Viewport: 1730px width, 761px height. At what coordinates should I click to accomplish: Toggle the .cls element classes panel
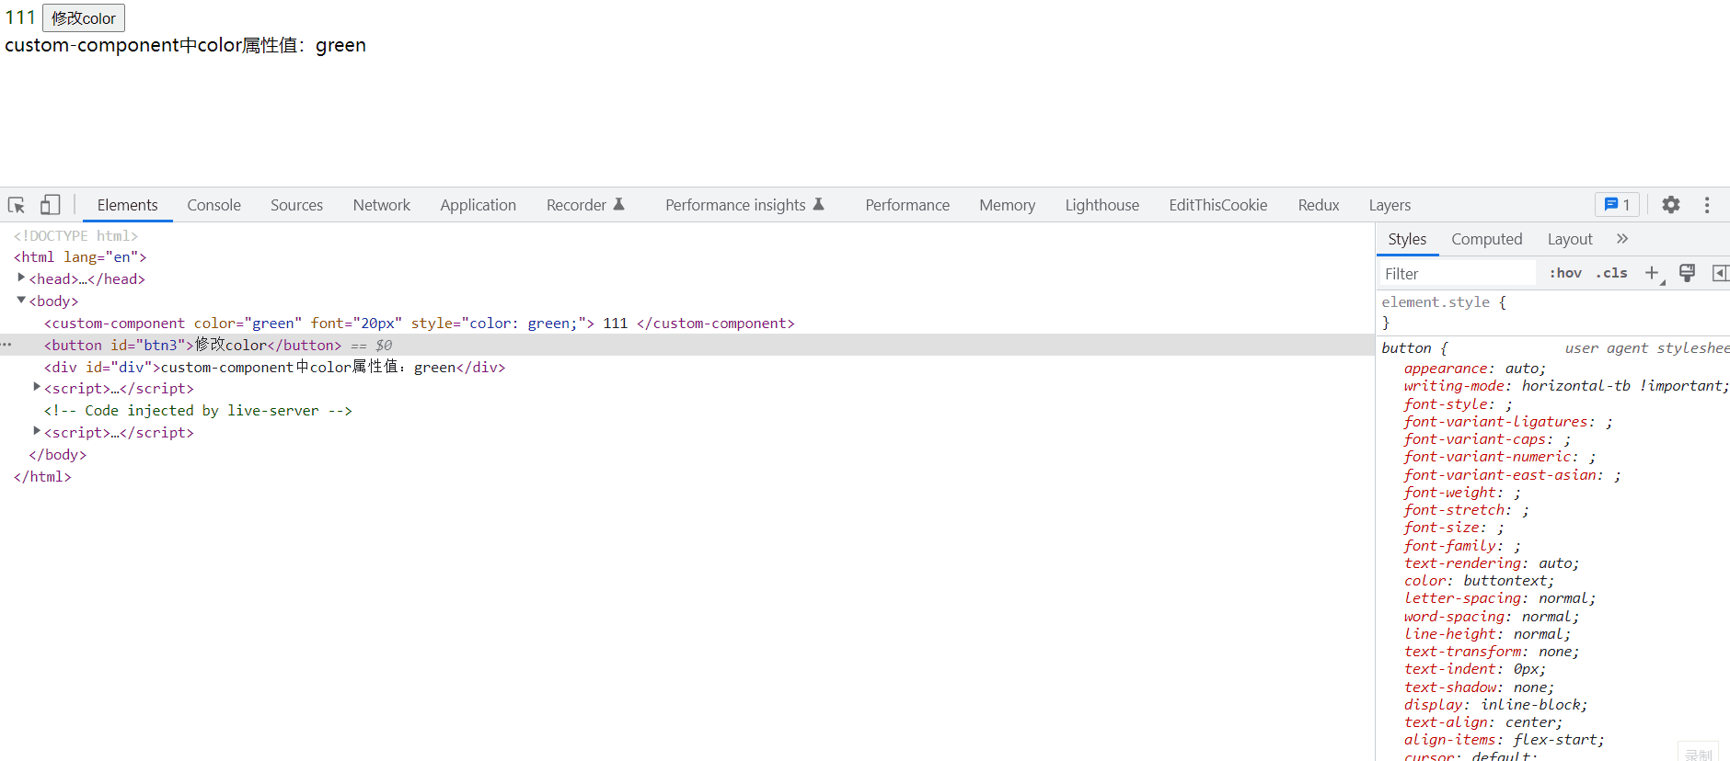(x=1611, y=273)
